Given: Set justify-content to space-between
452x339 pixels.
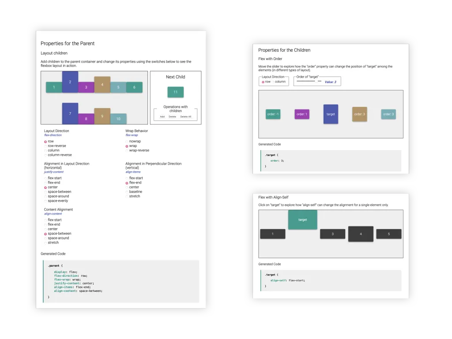Looking at the screenshot, I should (x=45, y=192).
